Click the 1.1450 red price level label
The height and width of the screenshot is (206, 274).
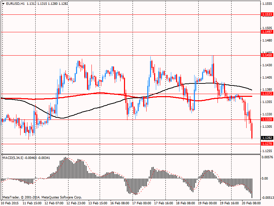(267, 55)
